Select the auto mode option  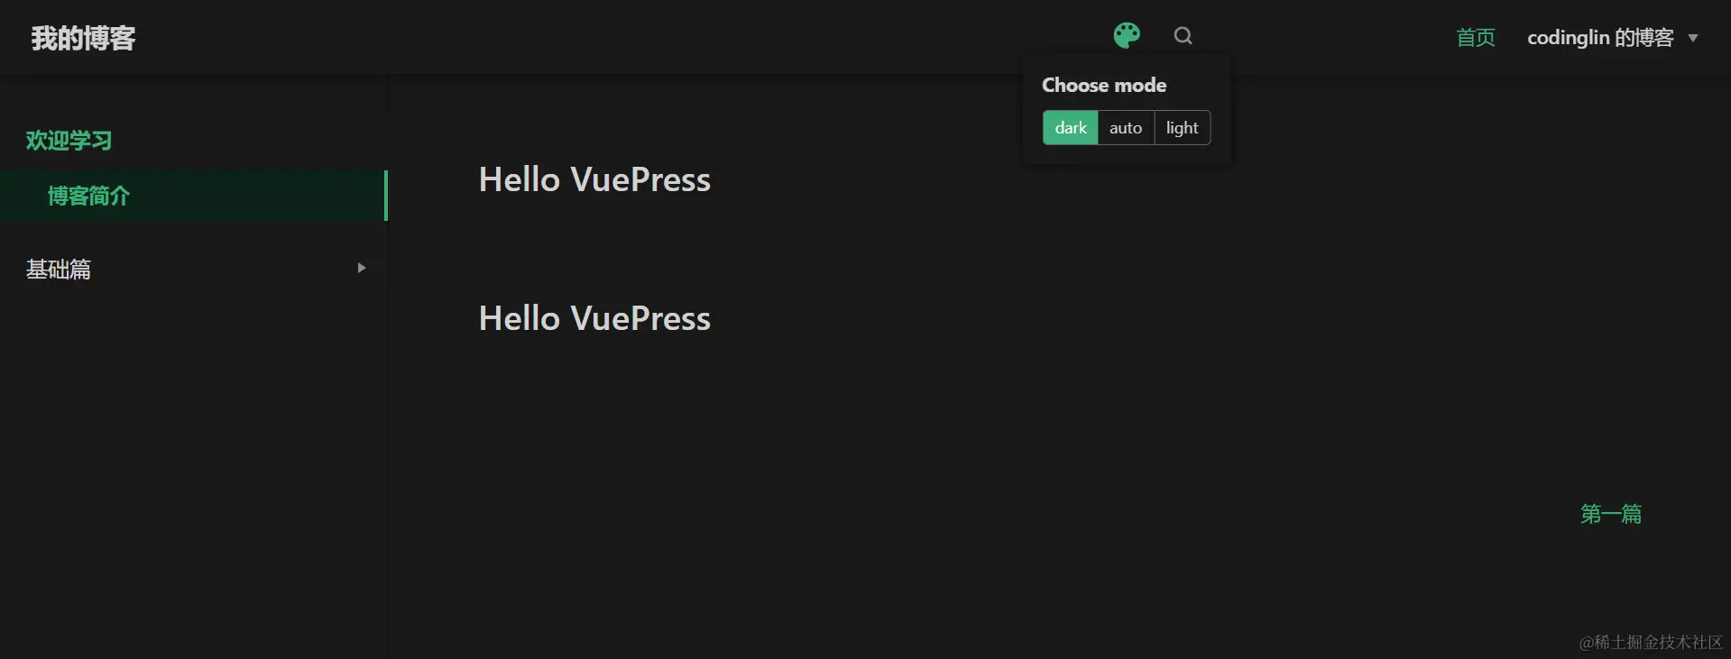pos(1126,128)
